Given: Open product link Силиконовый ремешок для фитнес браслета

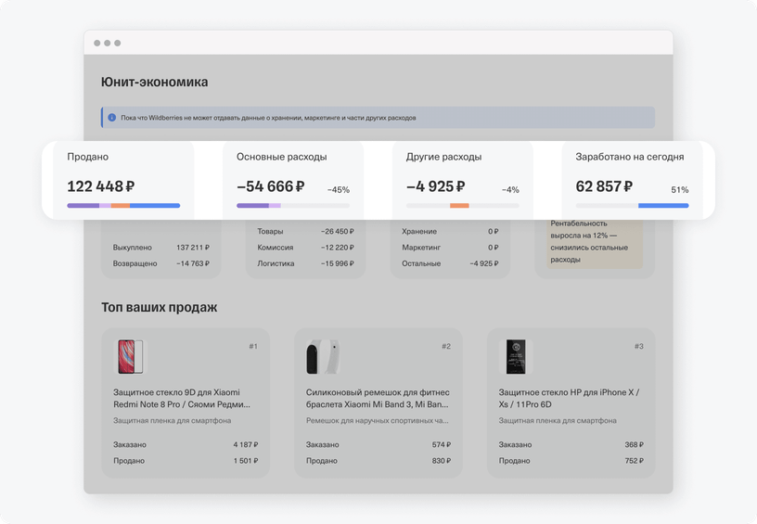Looking at the screenshot, I should (x=377, y=398).
